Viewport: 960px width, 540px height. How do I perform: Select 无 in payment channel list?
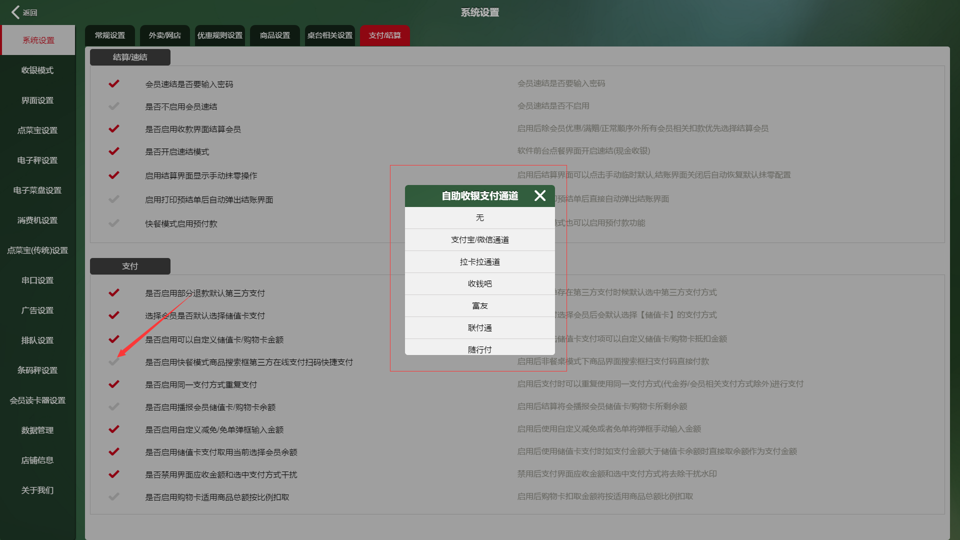click(x=479, y=217)
